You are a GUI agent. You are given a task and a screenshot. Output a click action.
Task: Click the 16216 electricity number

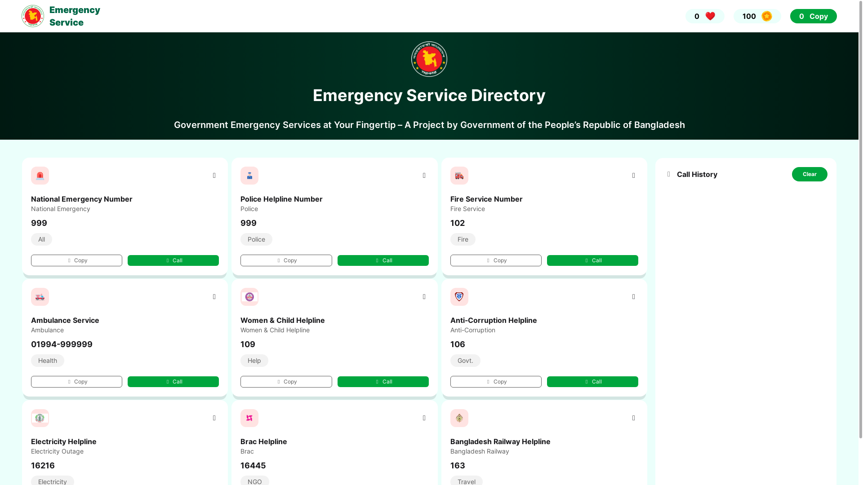click(43, 466)
